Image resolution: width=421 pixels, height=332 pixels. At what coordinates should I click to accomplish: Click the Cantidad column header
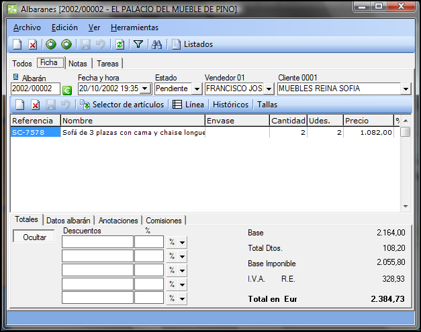click(x=288, y=121)
